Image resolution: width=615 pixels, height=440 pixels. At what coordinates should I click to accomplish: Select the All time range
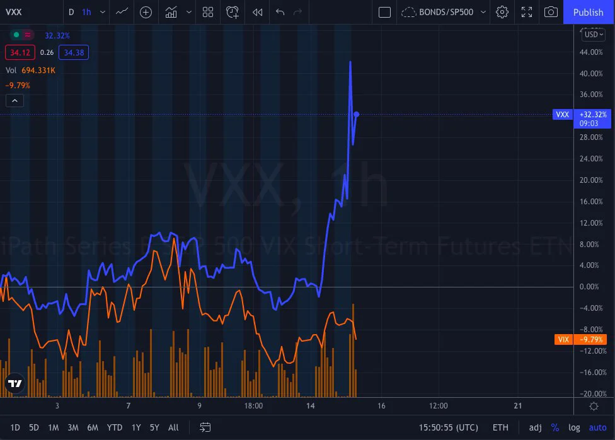pos(173,427)
